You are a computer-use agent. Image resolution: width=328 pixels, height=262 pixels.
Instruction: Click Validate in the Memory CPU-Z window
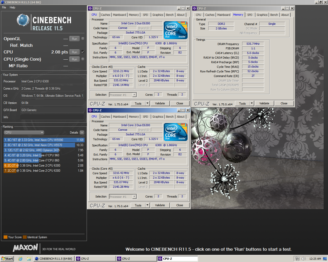pyautogui.click(x=264, y=103)
